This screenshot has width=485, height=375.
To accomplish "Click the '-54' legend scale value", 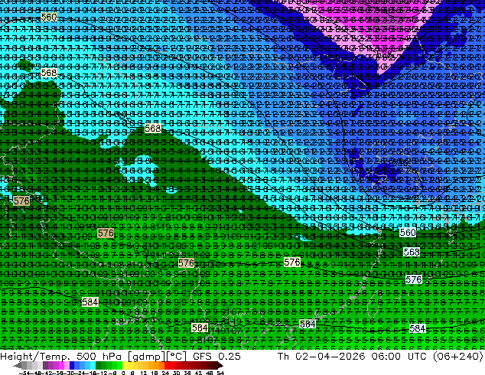I will click(x=24, y=373).
